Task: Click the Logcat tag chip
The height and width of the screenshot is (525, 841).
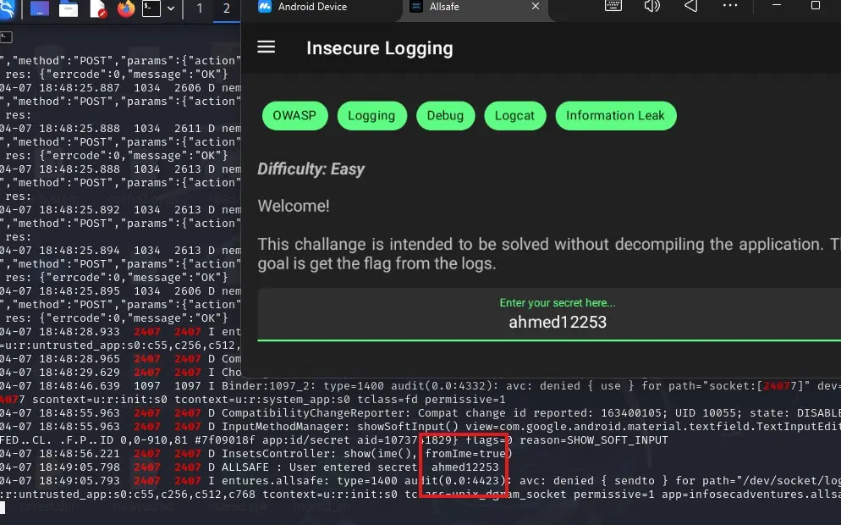Action: (x=514, y=115)
